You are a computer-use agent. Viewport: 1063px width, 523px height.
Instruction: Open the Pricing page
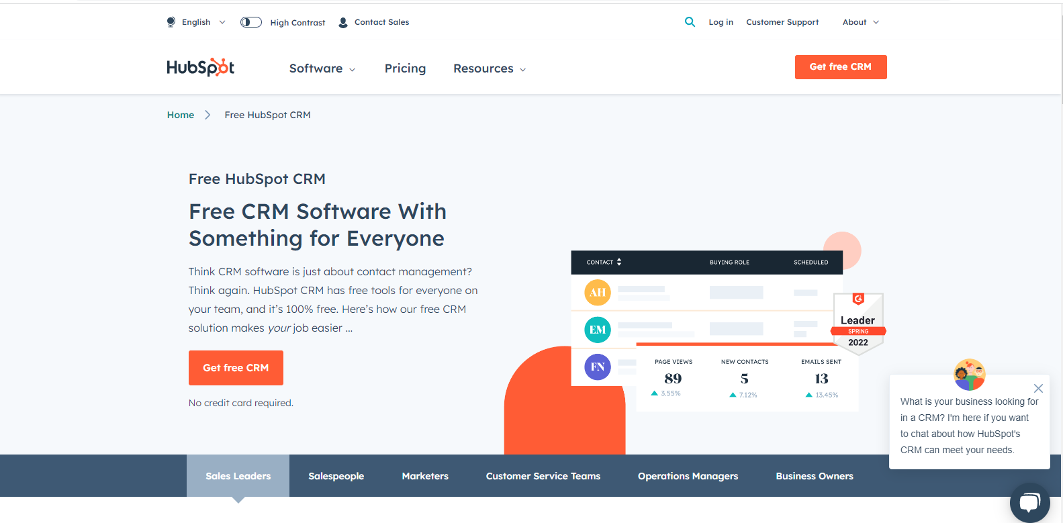click(x=405, y=68)
